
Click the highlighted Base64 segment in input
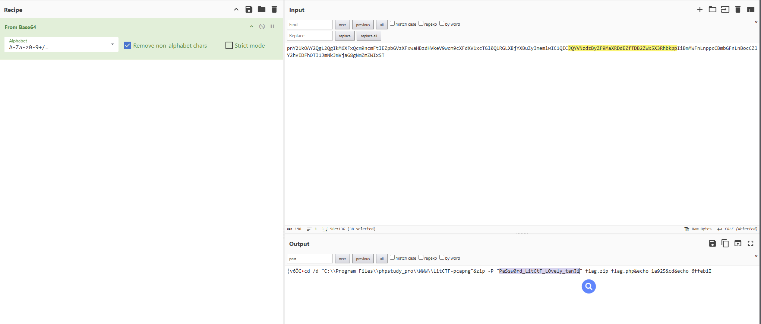pos(622,48)
